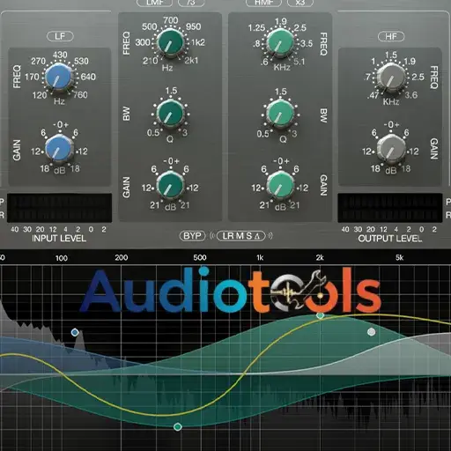This screenshot has width=451, height=451.
Task: Toggle the HF band button
Action: tap(391, 36)
